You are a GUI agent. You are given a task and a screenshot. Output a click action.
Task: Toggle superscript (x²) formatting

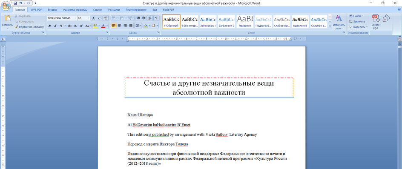pos(81,26)
